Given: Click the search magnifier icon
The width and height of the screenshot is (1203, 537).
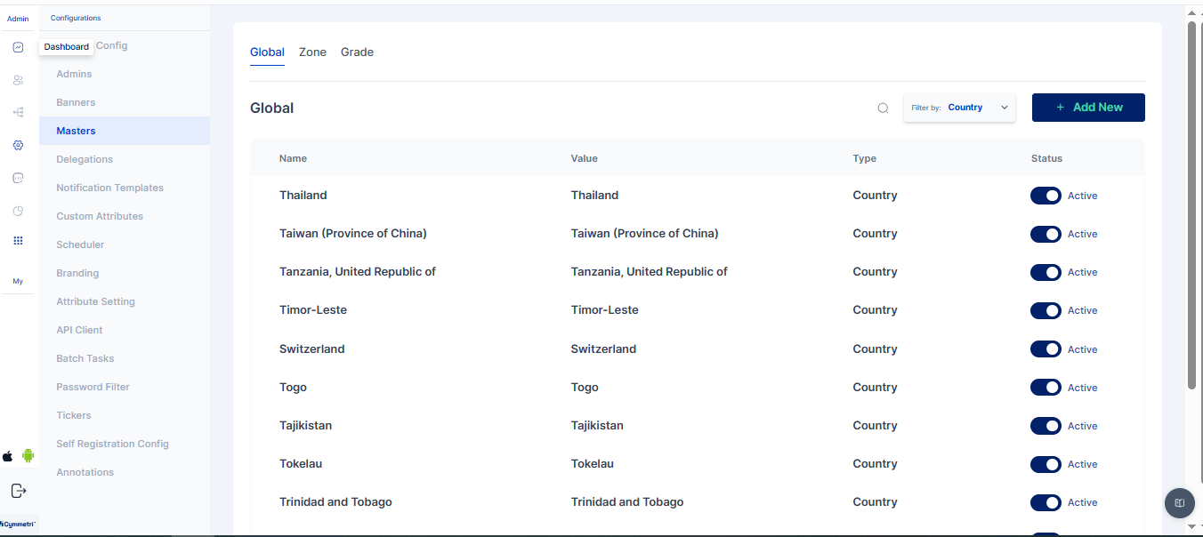Looking at the screenshot, I should click(x=883, y=108).
